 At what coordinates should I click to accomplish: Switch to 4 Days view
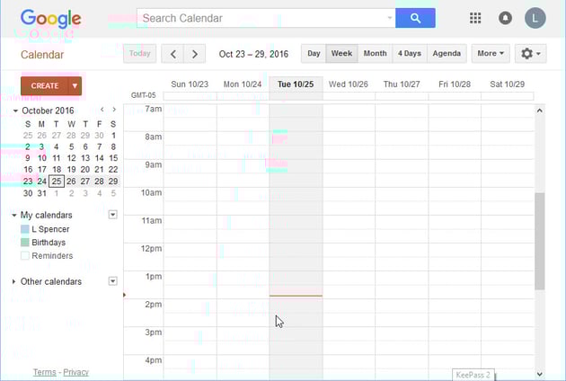tap(410, 54)
